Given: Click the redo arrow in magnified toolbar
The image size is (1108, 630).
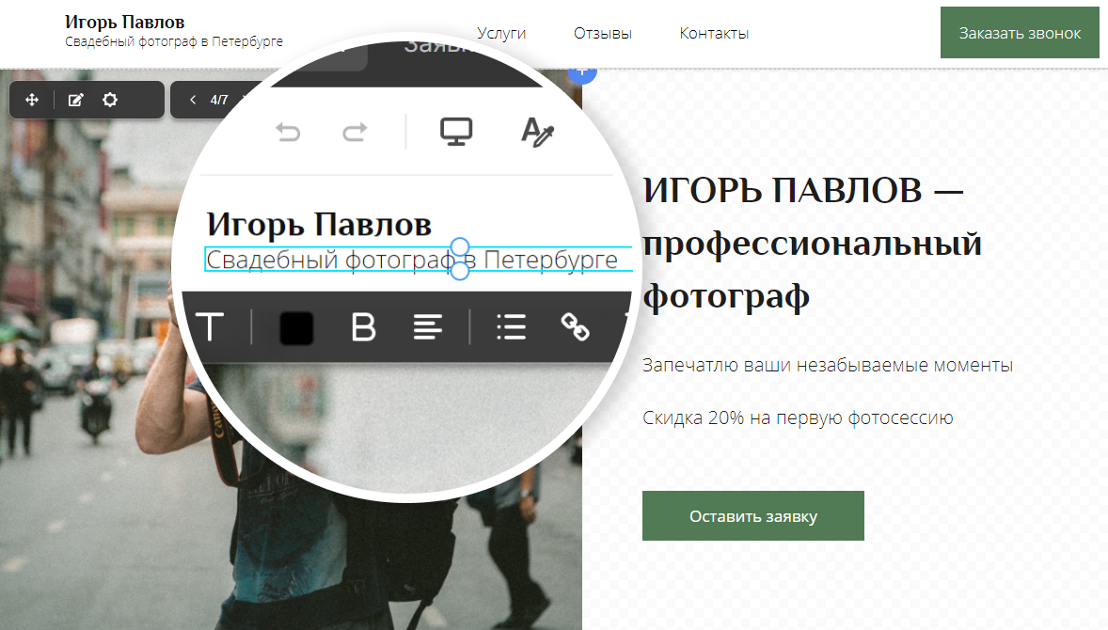Looking at the screenshot, I should coord(355,132).
